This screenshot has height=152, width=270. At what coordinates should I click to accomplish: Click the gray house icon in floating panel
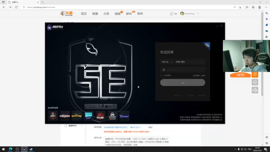255,82
